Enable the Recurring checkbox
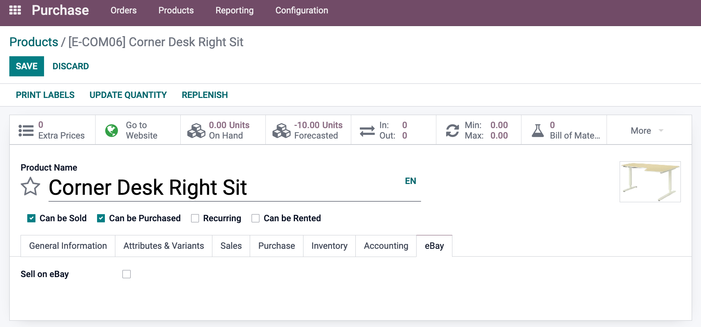The height and width of the screenshot is (327, 701). click(195, 218)
